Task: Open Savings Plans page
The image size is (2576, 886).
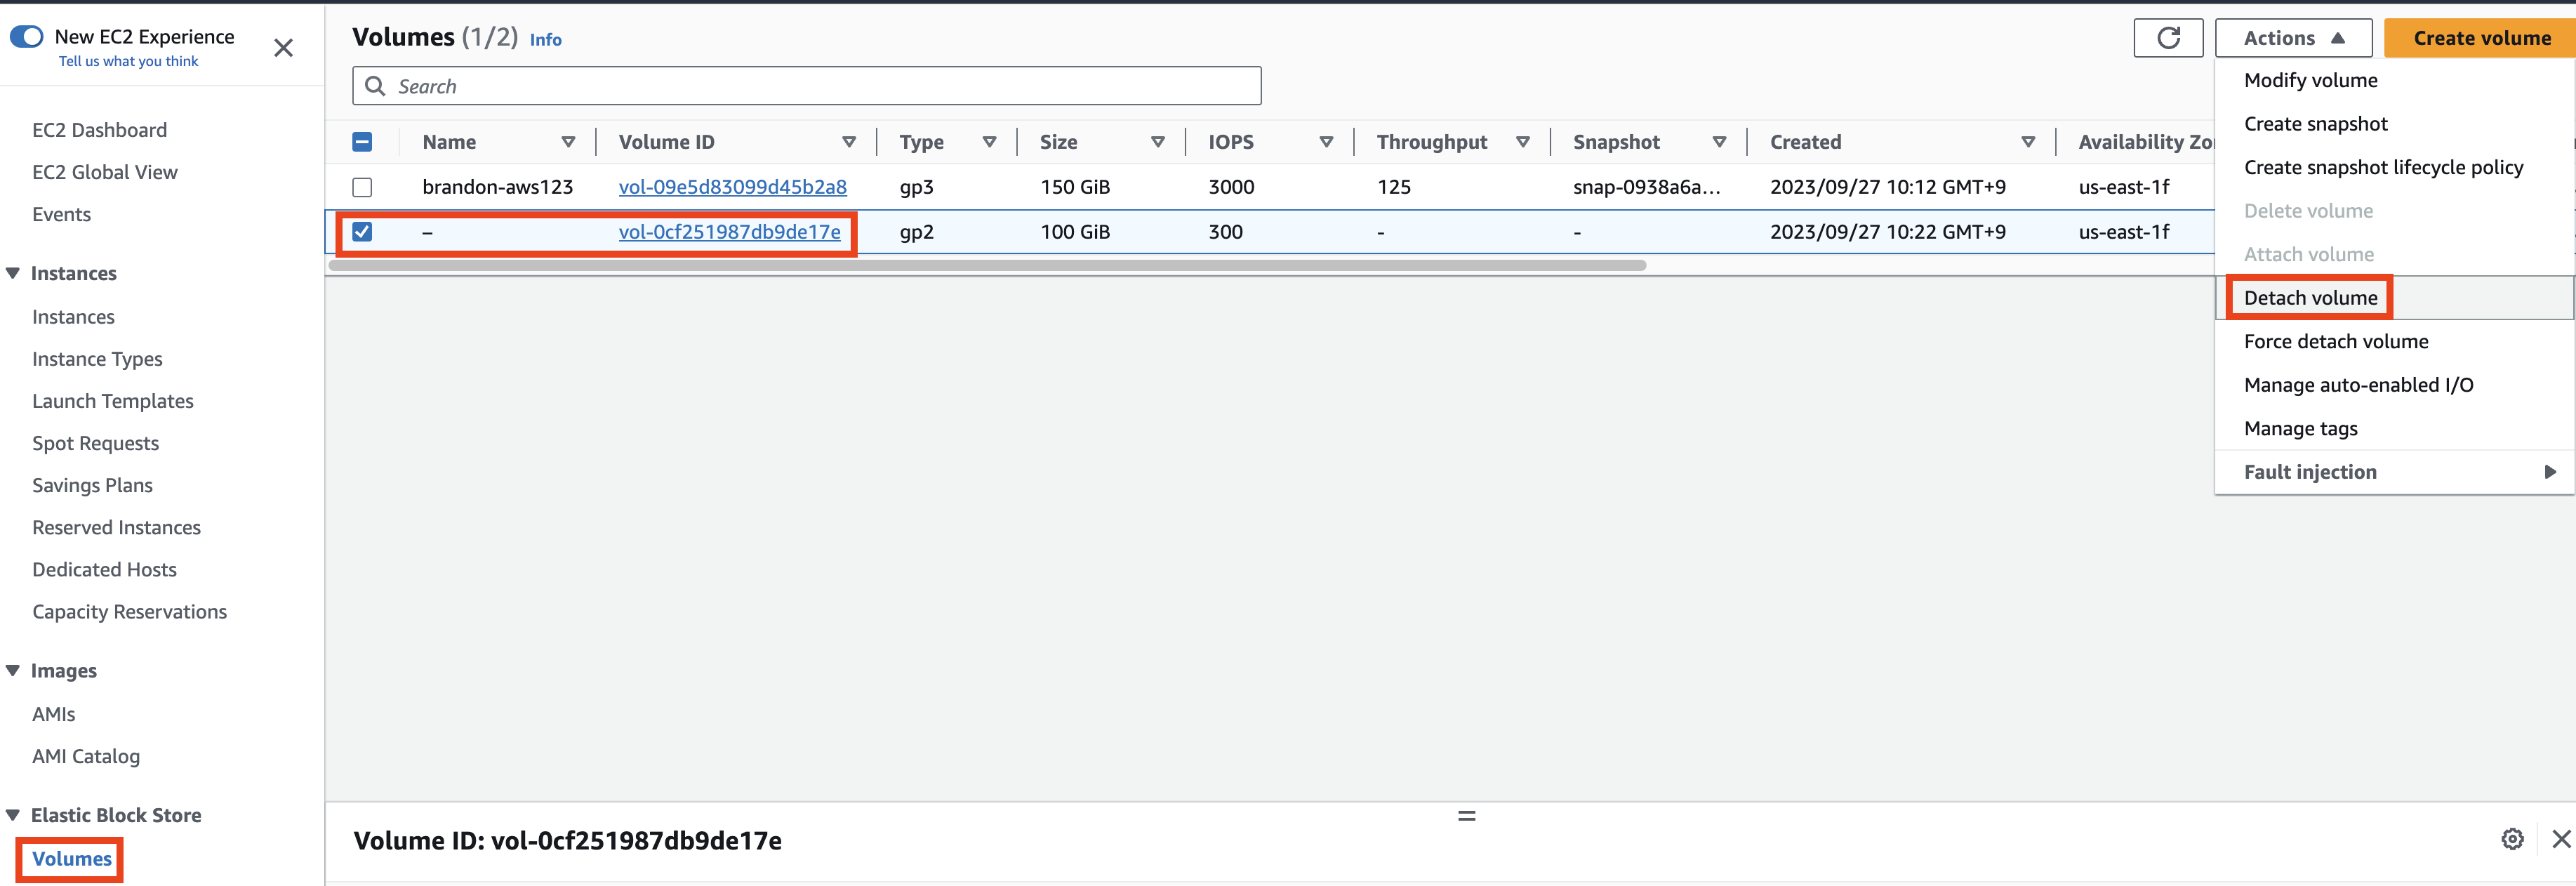Action: point(92,485)
